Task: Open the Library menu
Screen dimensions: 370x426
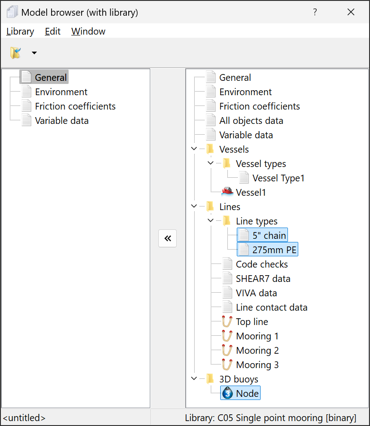Action: click(20, 31)
